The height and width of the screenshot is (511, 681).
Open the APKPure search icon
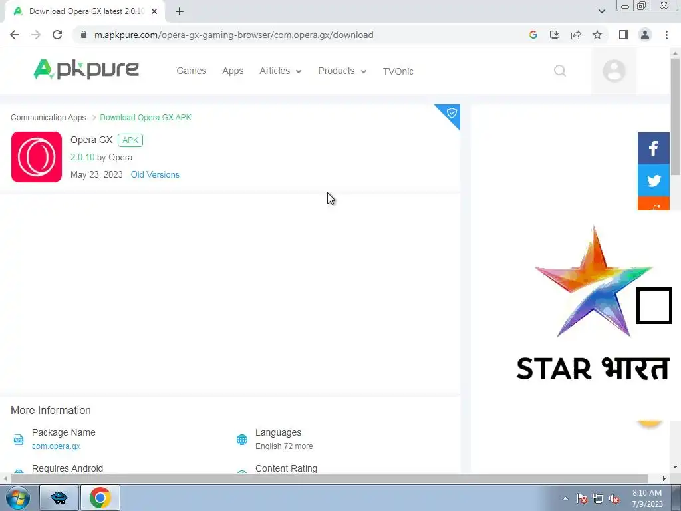pyautogui.click(x=560, y=71)
